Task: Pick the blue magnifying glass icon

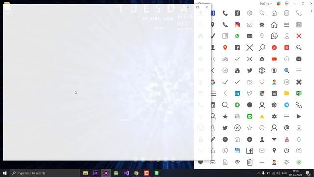Action: pyautogui.click(x=287, y=70)
